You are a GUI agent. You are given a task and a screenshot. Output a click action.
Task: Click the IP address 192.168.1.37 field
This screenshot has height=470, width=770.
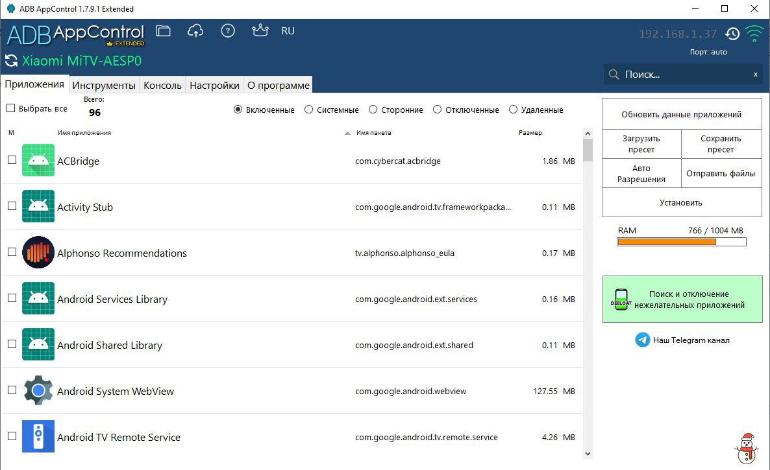coord(678,34)
